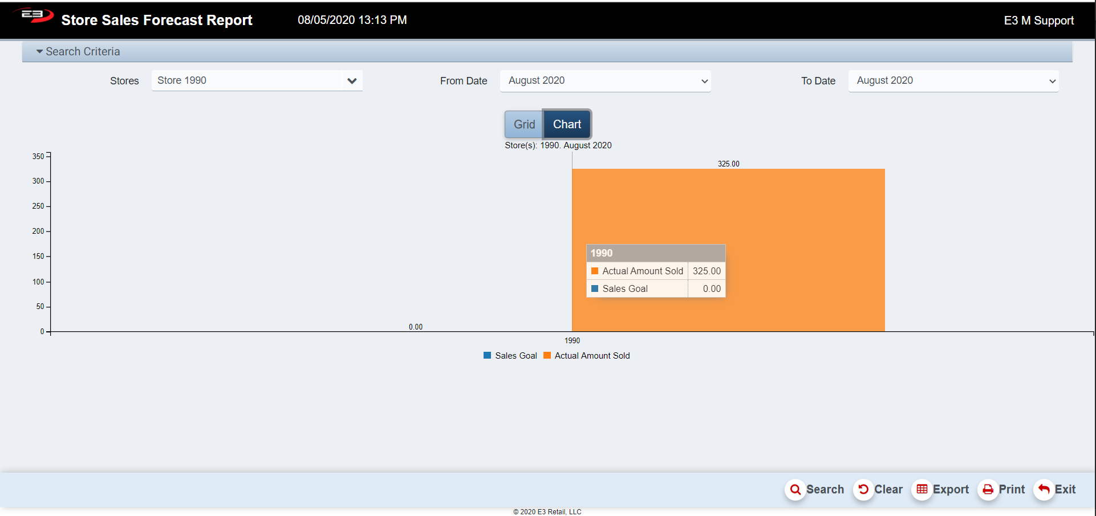Collapse the Search Criteria section arrow
The width and height of the screenshot is (1096, 516).
coord(39,52)
